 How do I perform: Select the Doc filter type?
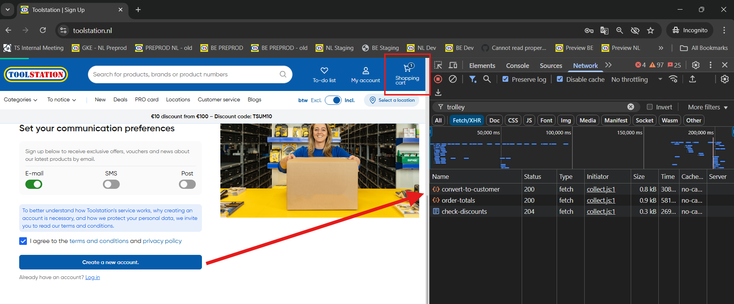click(x=494, y=121)
